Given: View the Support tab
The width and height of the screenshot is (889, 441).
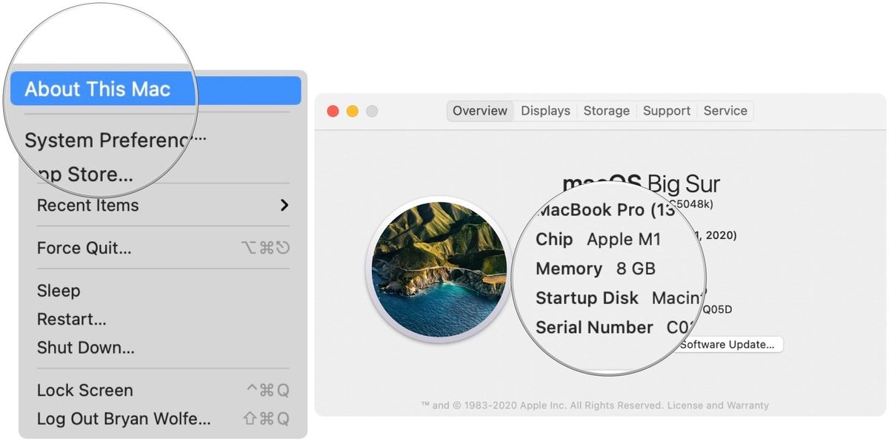Looking at the screenshot, I should [666, 111].
